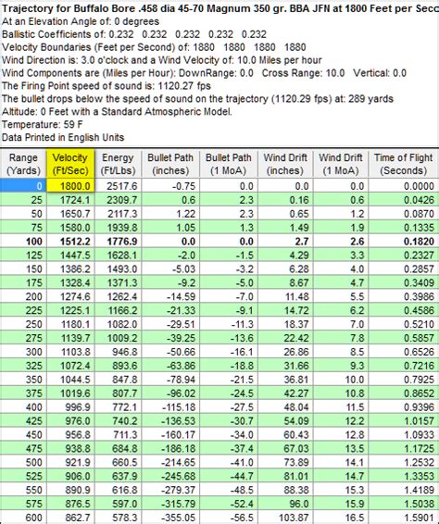Click the Time of Flight (Seconds) header
The height and width of the screenshot is (524, 439).
click(404, 164)
